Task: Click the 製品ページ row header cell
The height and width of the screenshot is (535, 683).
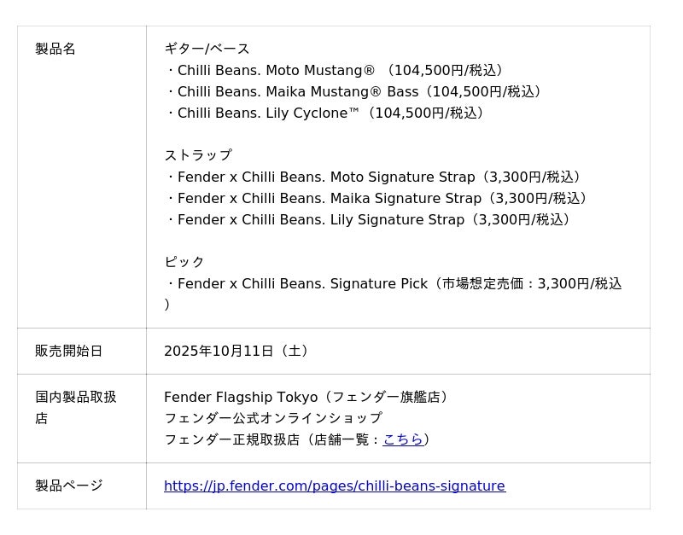Action: pos(68,486)
